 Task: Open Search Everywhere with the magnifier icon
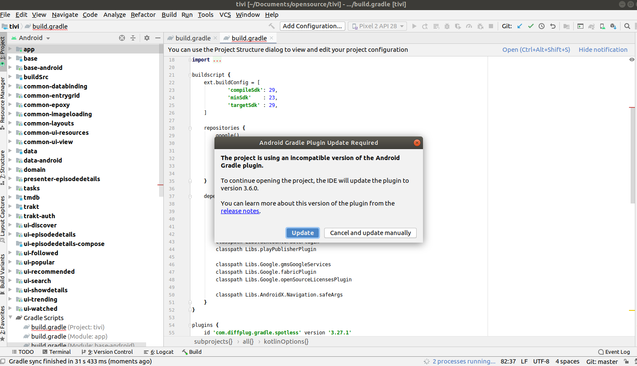pyautogui.click(x=627, y=26)
